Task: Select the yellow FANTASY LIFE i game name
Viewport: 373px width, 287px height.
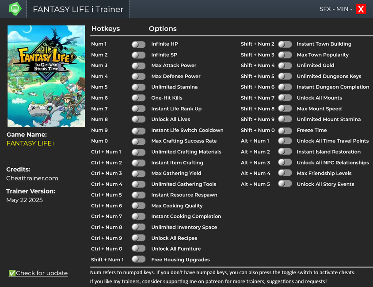Action: [x=30, y=143]
